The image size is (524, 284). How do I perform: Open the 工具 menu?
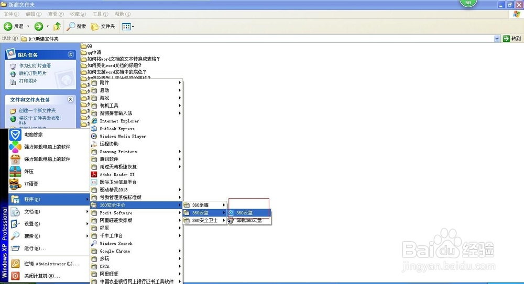pos(100,14)
